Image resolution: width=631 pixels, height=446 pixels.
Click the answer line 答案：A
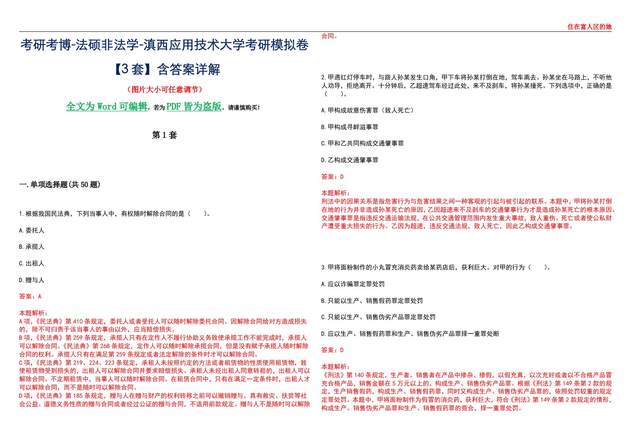pos(30,297)
